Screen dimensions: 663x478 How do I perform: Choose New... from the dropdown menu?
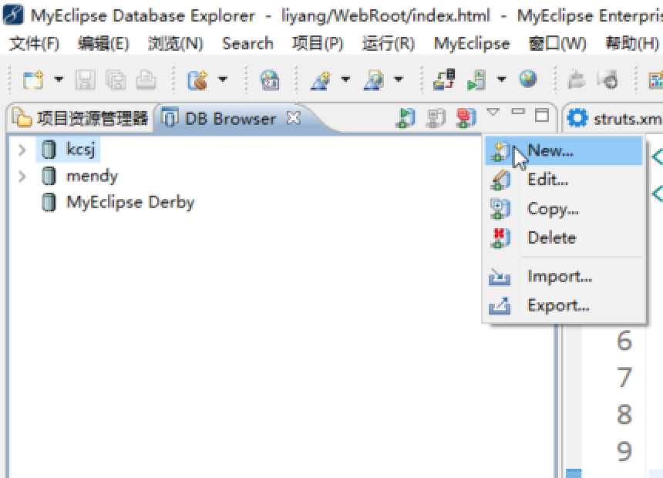point(564,151)
